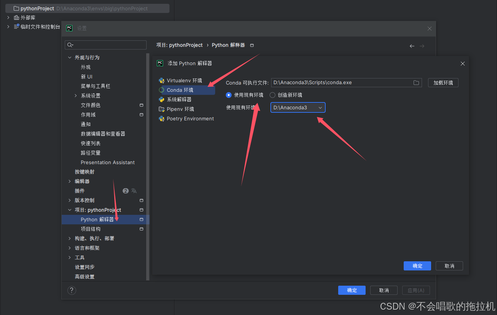Go back with the left arrow icon
The height and width of the screenshot is (315, 497).
(412, 46)
